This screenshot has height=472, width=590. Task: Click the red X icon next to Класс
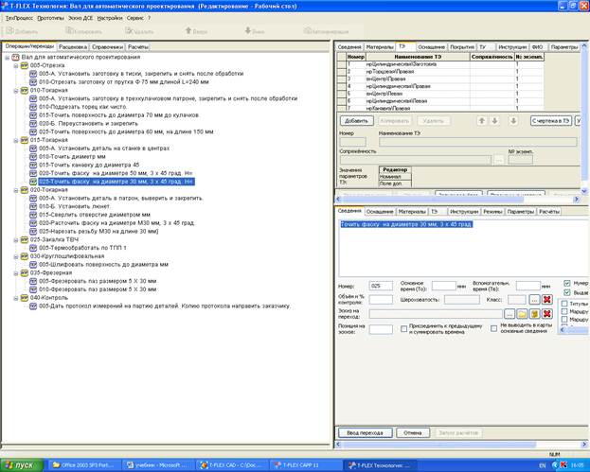pyautogui.click(x=547, y=300)
